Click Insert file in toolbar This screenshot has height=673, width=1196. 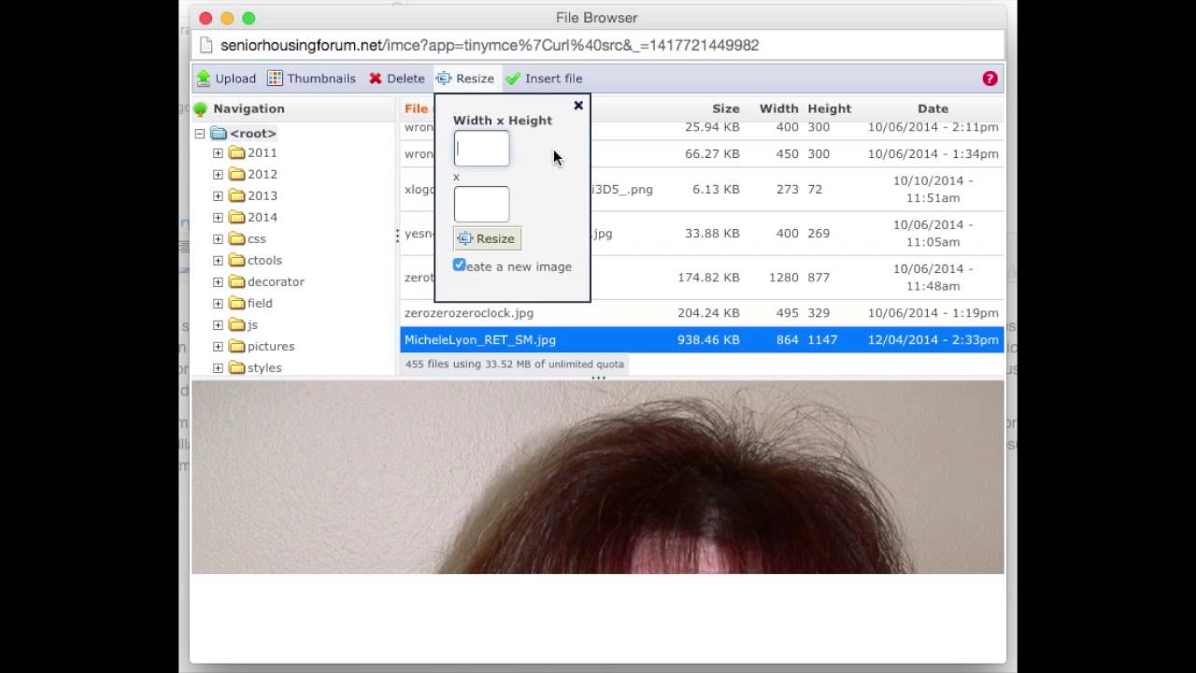pos(544,79)
